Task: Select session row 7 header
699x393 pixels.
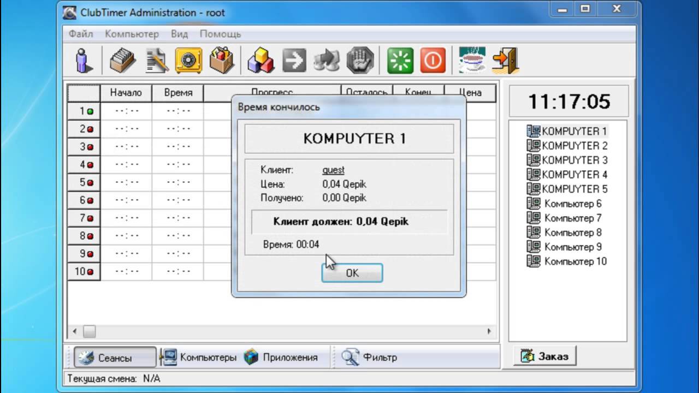Action: tap(84, 218)
